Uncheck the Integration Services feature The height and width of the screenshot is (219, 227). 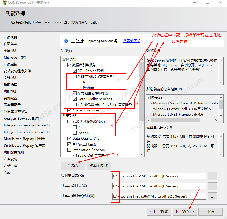[x=69, y=150]
